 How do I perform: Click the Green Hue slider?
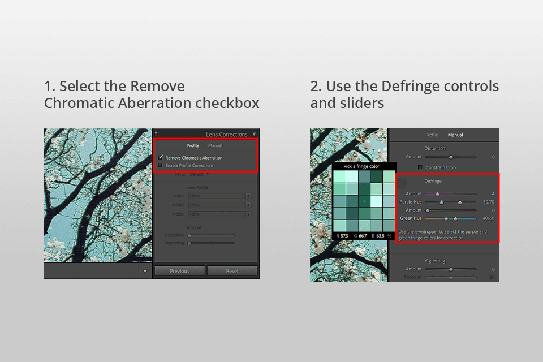[x=451, y=218]
